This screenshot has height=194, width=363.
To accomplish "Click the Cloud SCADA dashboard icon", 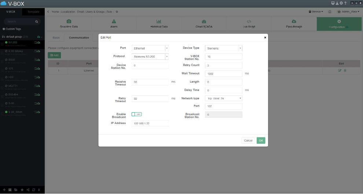I will click(x=204, y=22).
